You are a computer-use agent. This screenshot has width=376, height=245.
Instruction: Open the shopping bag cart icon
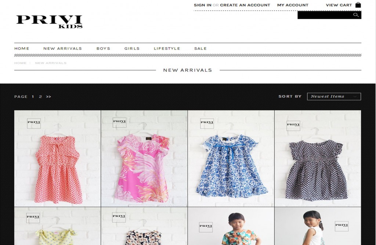point(358,5)
